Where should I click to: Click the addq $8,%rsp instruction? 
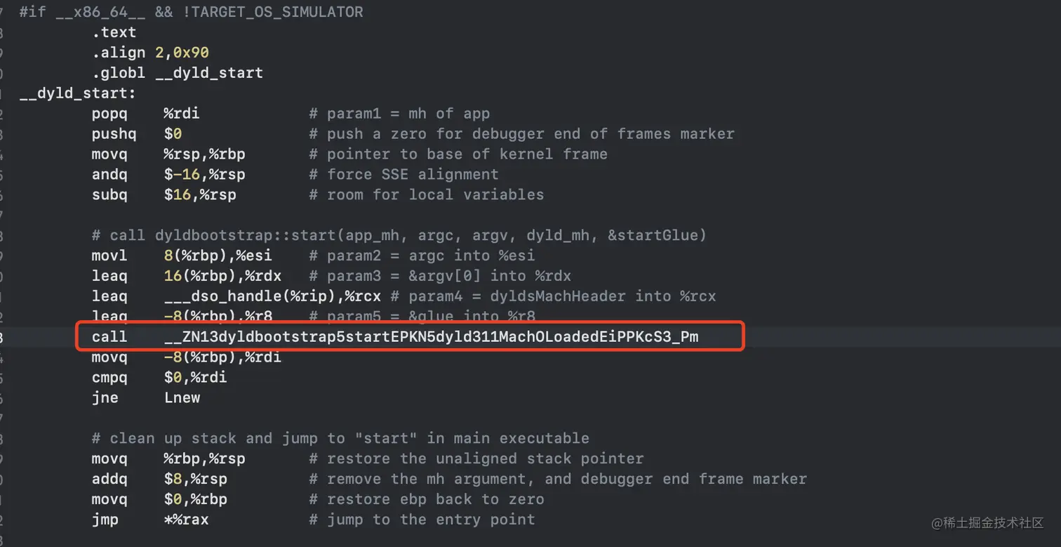point(159,479)
